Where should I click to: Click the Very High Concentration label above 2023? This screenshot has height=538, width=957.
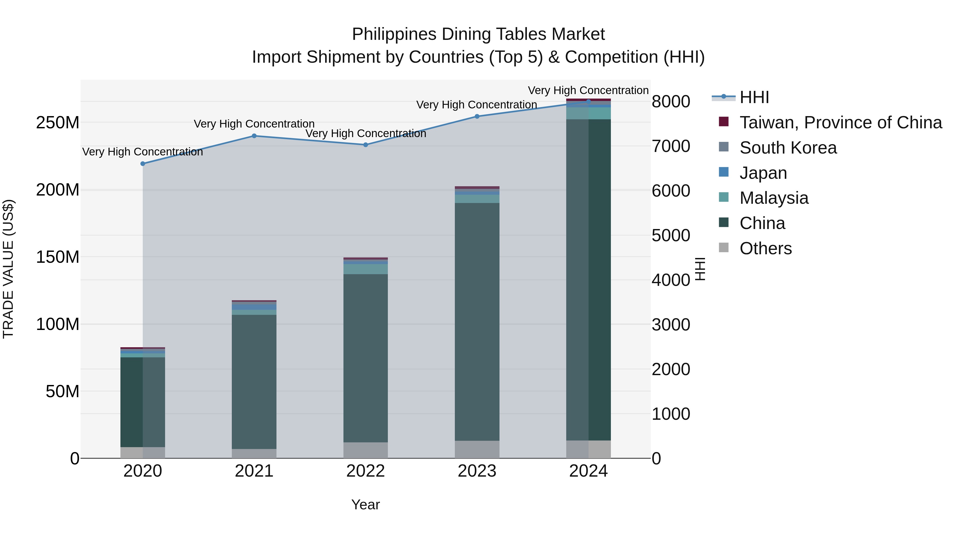tap(477, 105)
